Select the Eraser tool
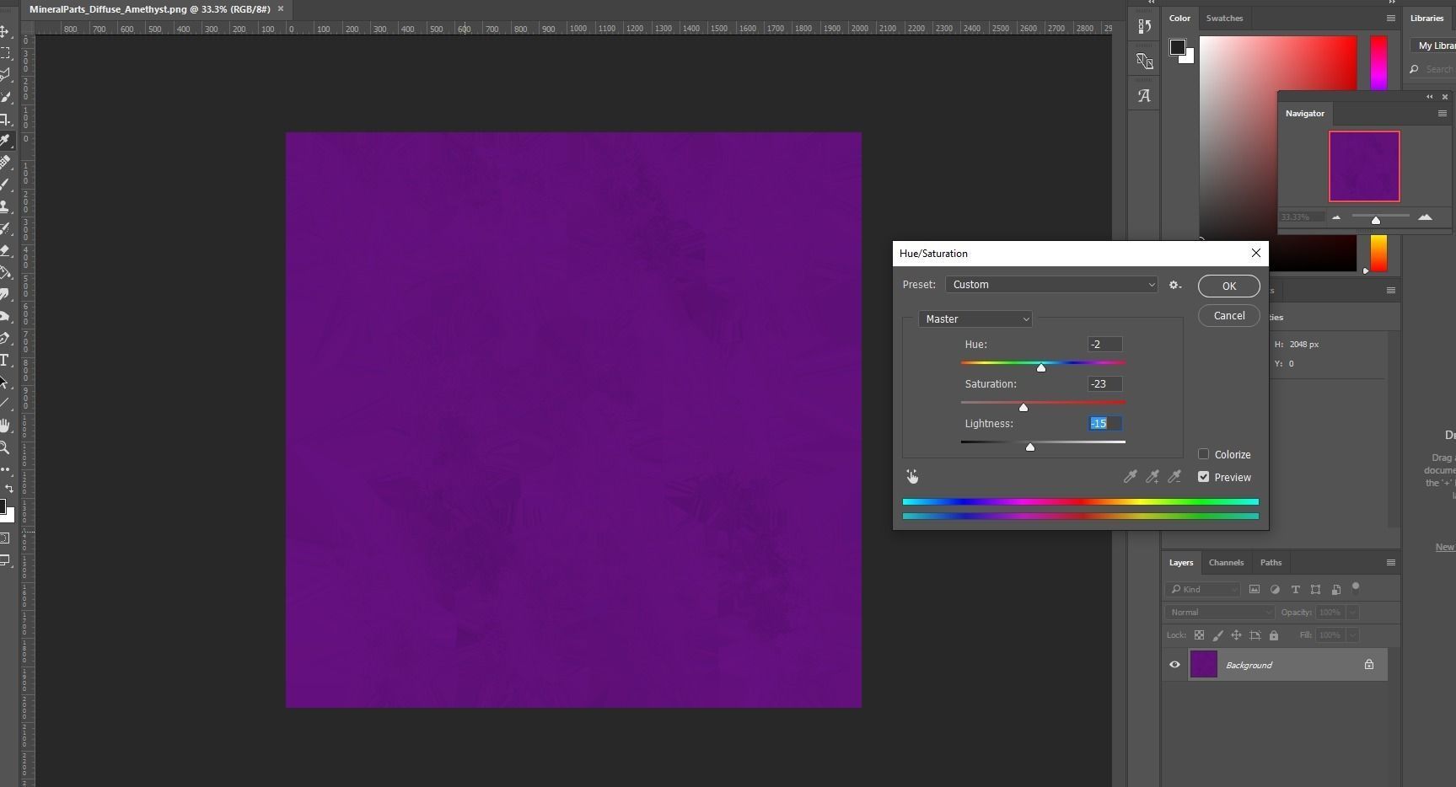The height and width of the screenshot is (787, 1456). (x=4, y=250)
